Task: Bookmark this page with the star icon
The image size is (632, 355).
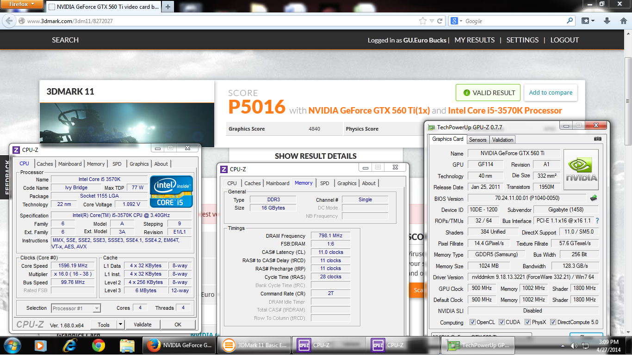Action: point(422,21)
